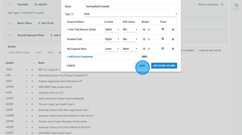Uncheck Fixed for 1 Year Total Returns

(163, 29)
